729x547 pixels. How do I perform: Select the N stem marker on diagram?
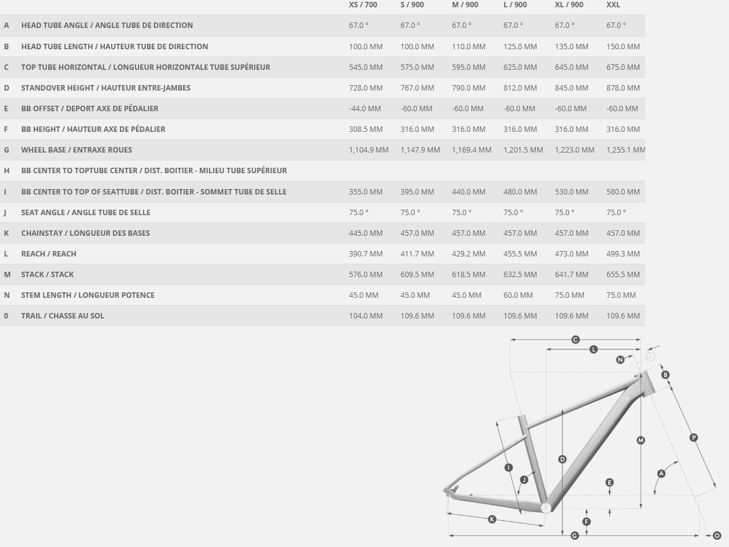pos(620,360)
